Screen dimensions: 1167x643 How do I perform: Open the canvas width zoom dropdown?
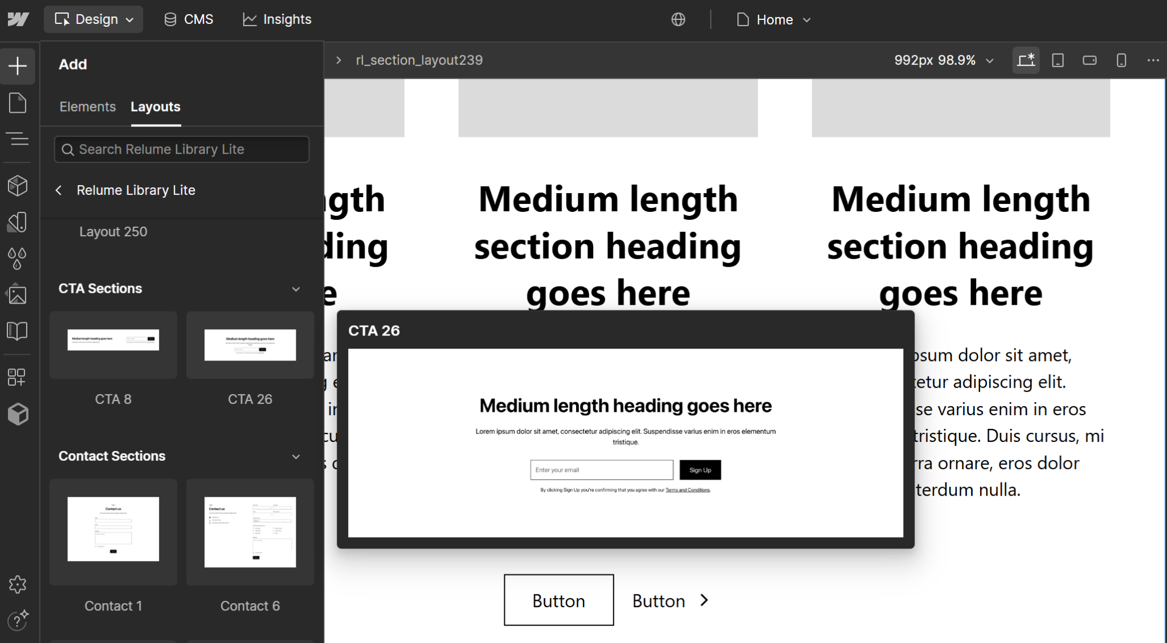point(943,60)
